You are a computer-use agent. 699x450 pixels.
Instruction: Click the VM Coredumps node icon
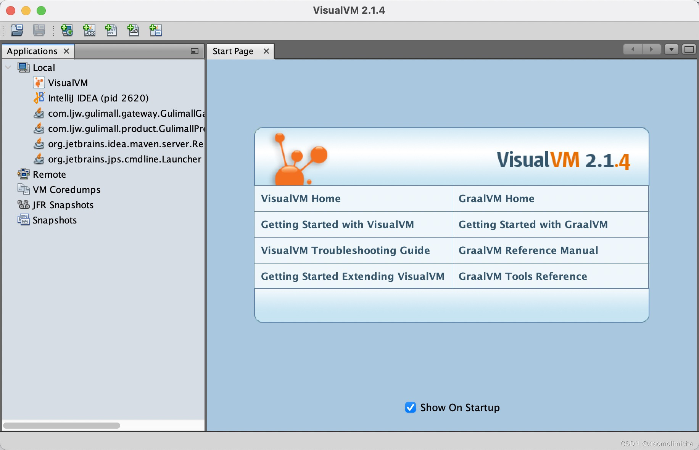pos(24,190)
